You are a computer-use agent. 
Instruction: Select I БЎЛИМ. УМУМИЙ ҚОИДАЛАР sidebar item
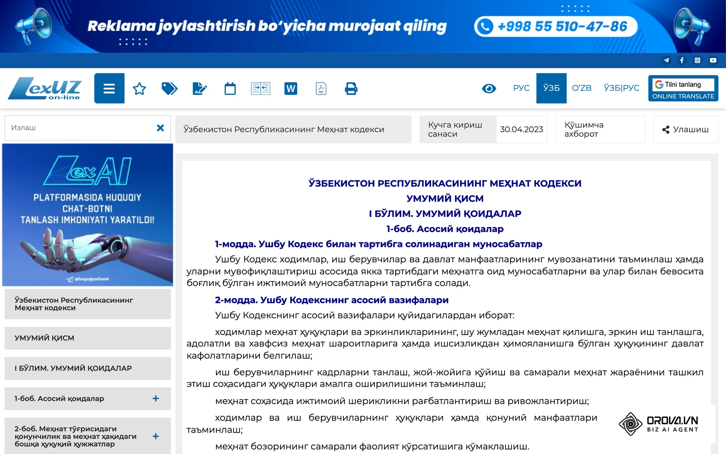tap(88, 368)
